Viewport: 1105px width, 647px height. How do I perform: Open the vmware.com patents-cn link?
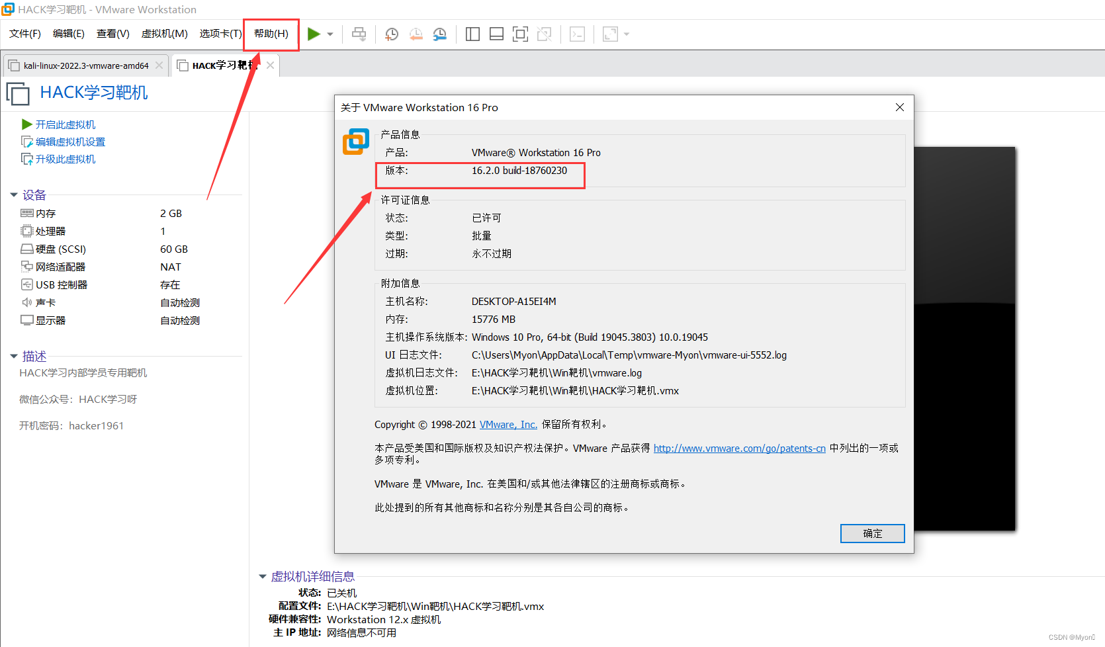pos(740,449)
